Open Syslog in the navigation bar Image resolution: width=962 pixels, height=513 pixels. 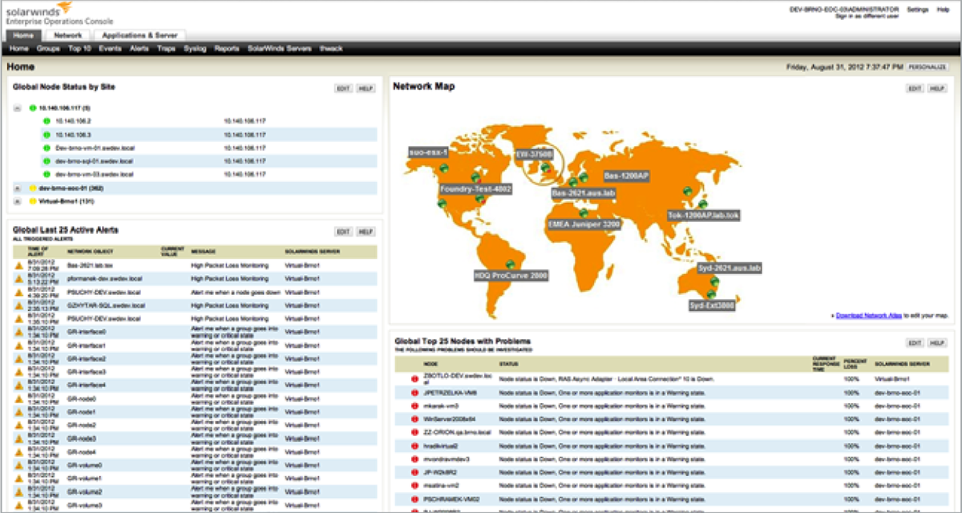[x=195, y=49]
